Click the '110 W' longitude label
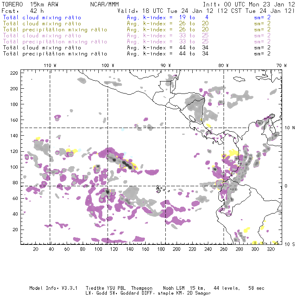The height and width of the screenshot is (297, 297). (x=50, y=65)
